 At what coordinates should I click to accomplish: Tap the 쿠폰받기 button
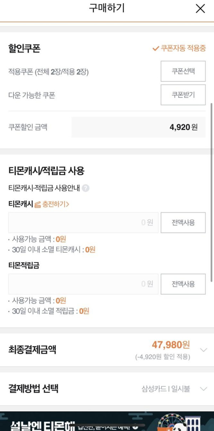183,95
